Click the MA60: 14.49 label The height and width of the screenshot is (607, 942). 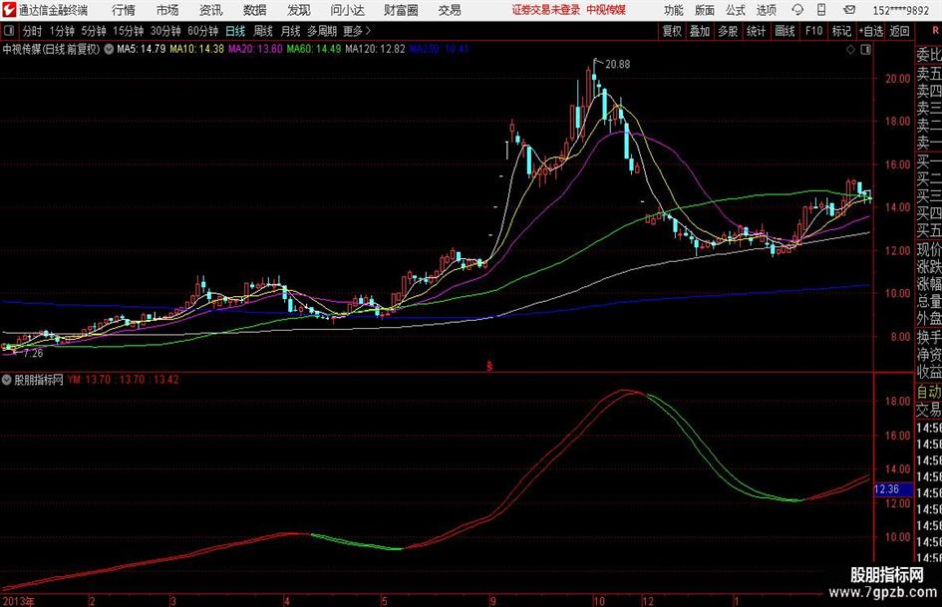pos(314,49)
